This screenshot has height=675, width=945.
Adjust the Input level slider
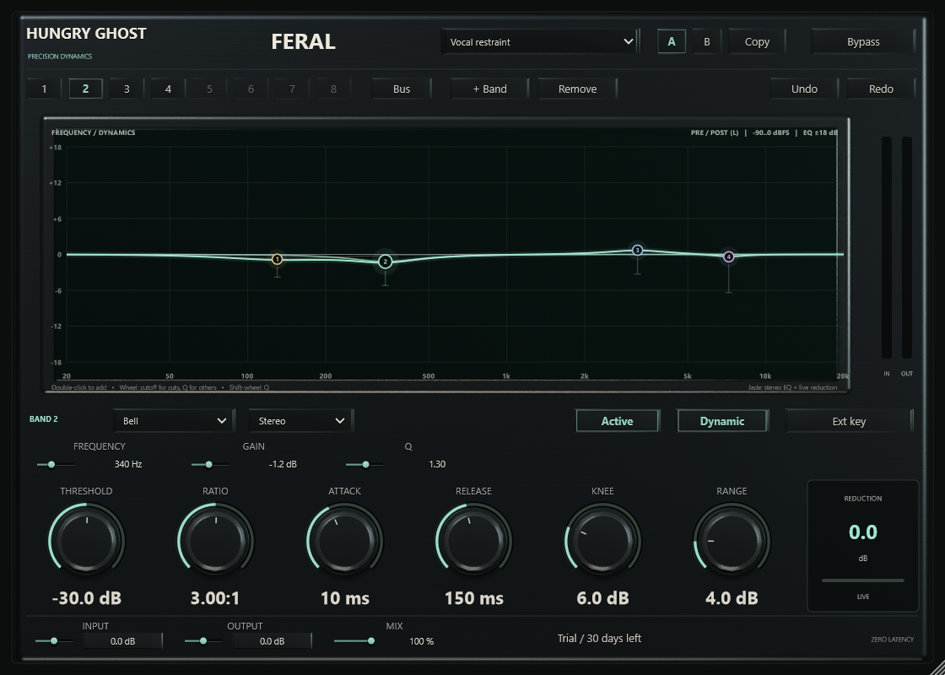(x=54, y=640)
